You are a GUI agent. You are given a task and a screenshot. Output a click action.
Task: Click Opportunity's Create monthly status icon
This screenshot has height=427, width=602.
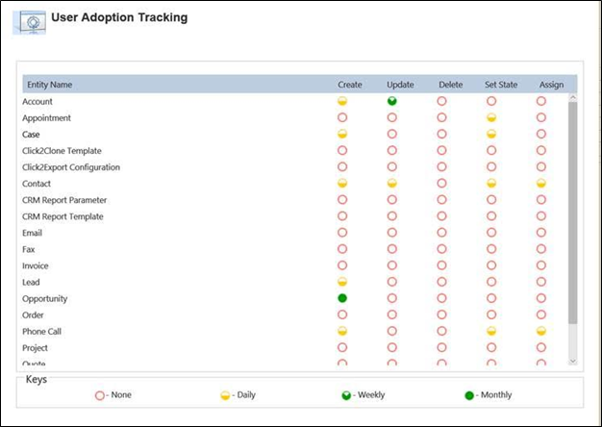[x=342, y=298]
